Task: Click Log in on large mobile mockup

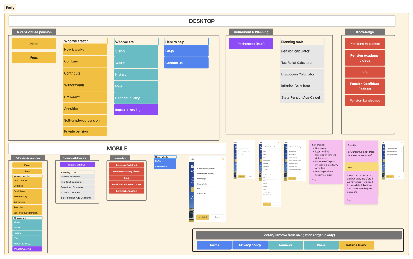Action: click(x=217, y=217)
